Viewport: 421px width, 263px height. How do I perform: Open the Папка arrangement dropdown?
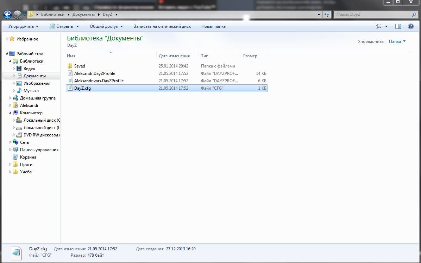(x=397, y=41)
